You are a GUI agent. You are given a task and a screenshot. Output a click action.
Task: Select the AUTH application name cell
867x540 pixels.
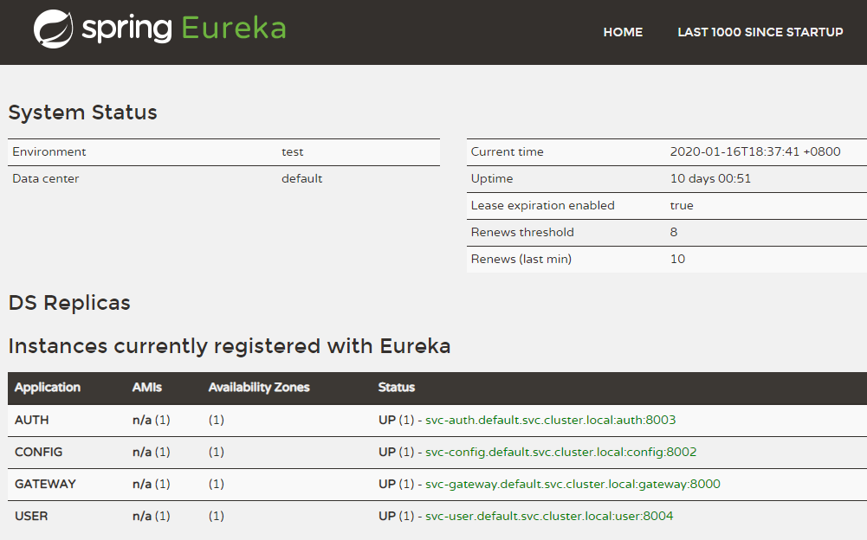pyautogui.click(x=31, y=420)
